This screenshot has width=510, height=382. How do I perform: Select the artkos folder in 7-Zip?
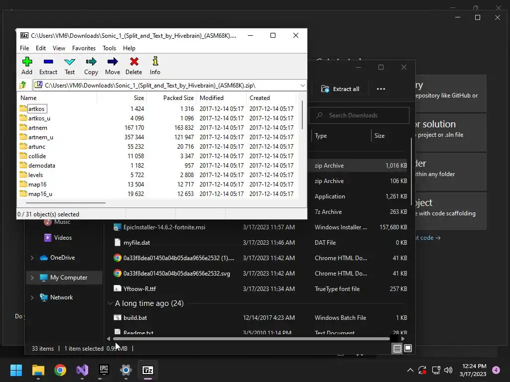[x=36, y=109]
